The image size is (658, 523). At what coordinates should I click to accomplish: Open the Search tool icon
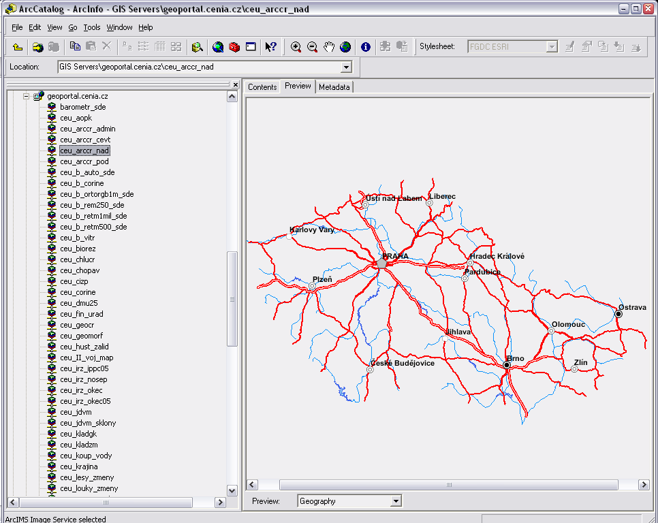pos(198,47)
